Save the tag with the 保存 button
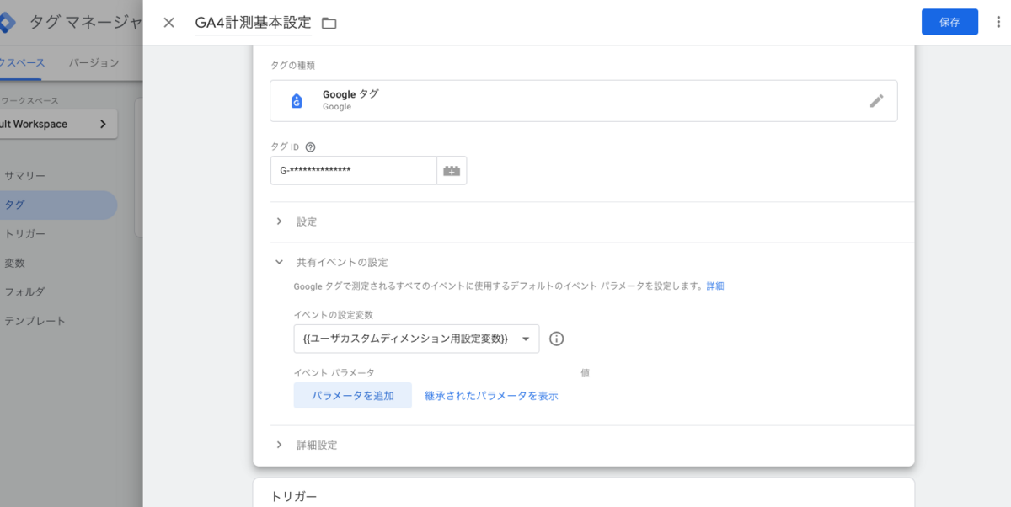 point(949,22)
